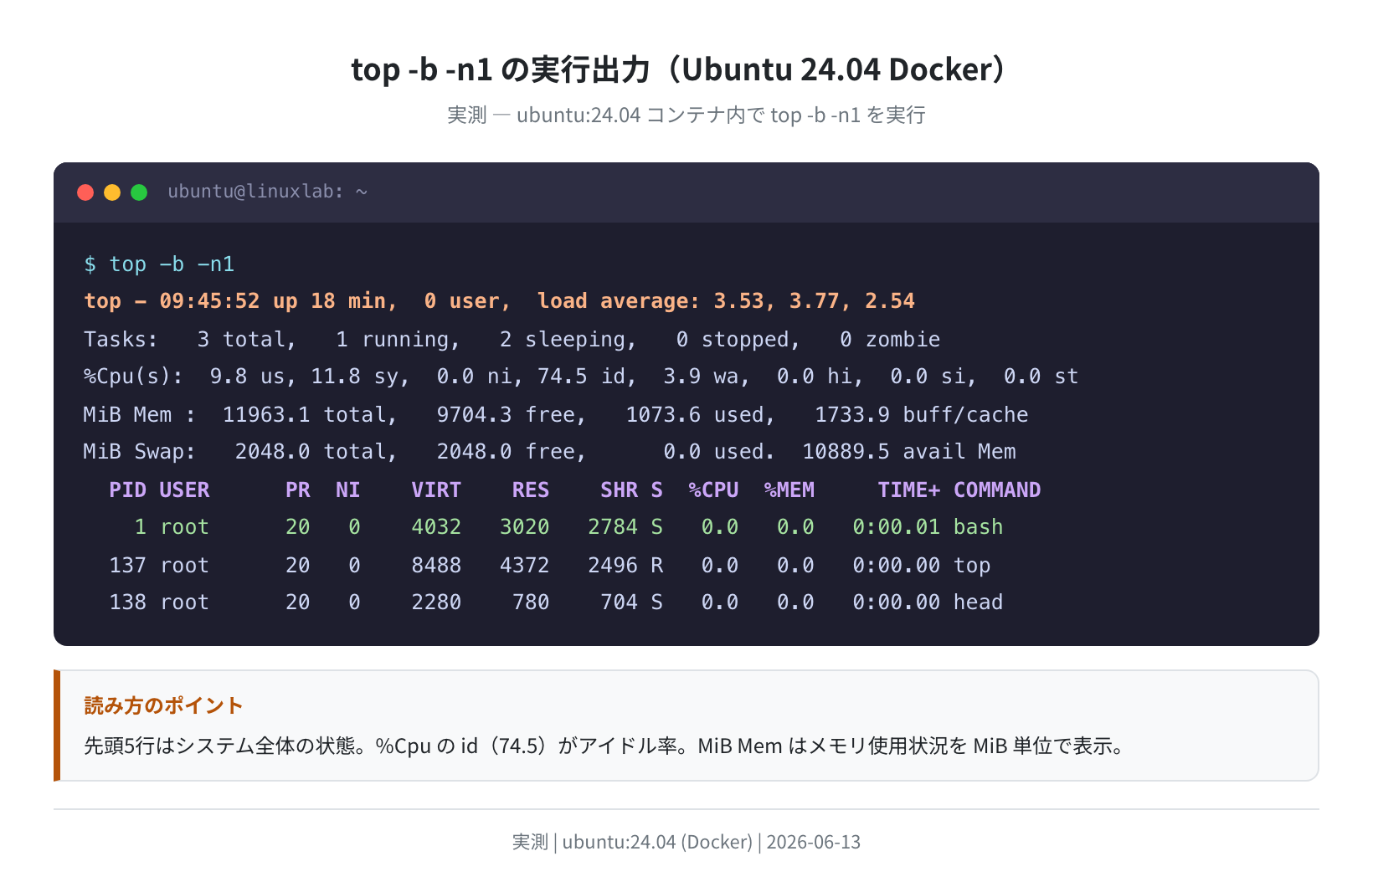This screenshot has width=1373, height=887.
Task: Click the time "09:45:52" in the top line
Action: [209, 301]
